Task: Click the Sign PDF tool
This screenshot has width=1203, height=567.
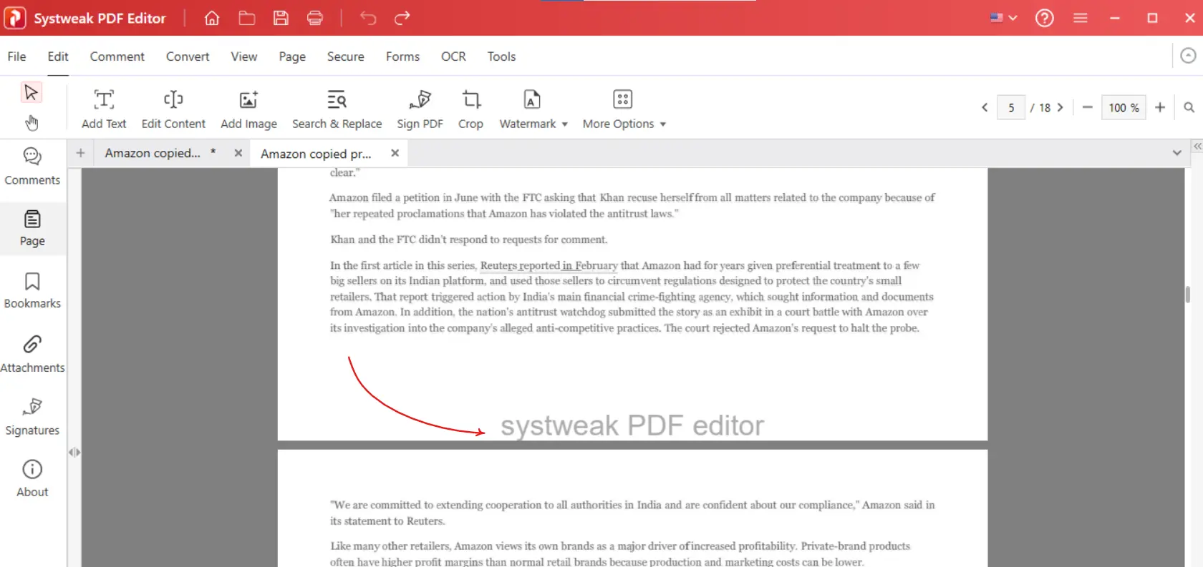Action: [x=420, y=109]
